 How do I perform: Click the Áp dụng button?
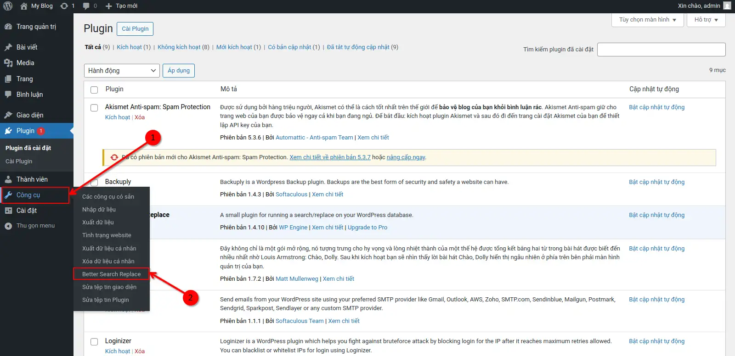179,71
